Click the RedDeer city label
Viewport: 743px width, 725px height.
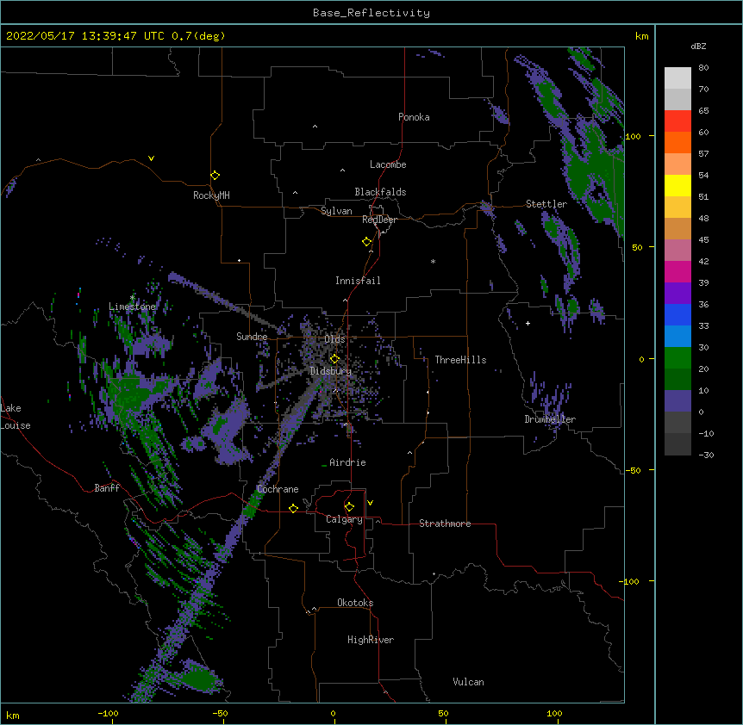click(379, 220)
